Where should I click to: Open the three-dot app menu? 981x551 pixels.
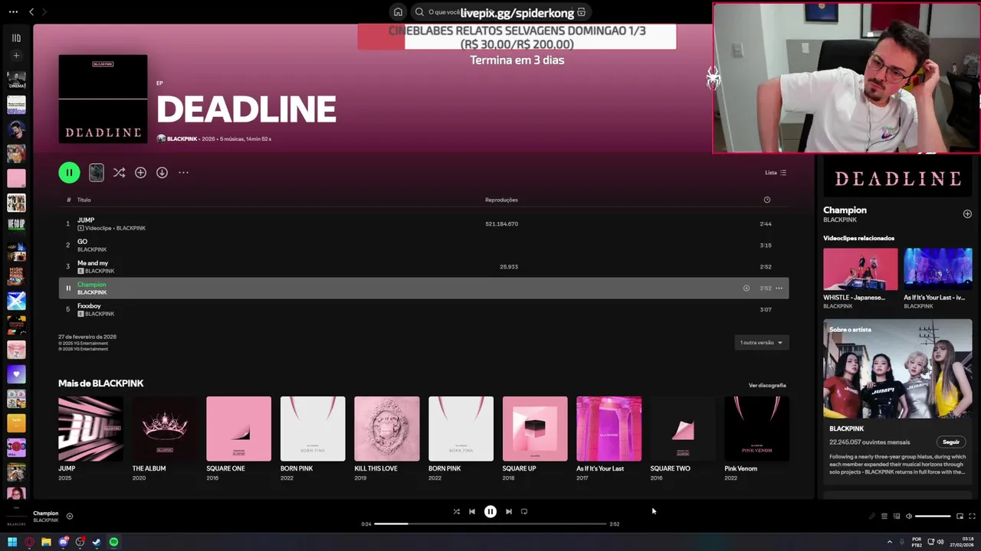click(13, 11)
